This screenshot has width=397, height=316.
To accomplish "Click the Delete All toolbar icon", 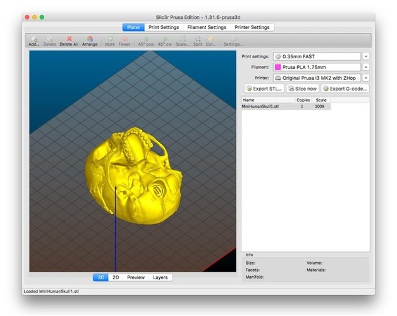I will [x=69, y=41].
